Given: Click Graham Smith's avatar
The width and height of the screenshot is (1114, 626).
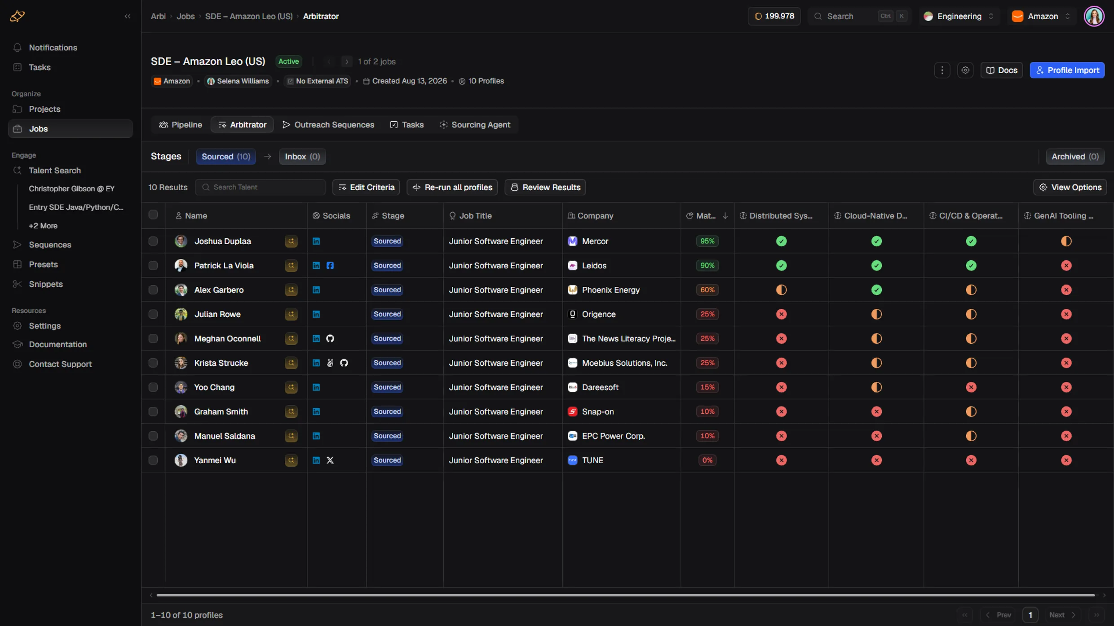Looking at the screenshot, I should pos(181,411).
